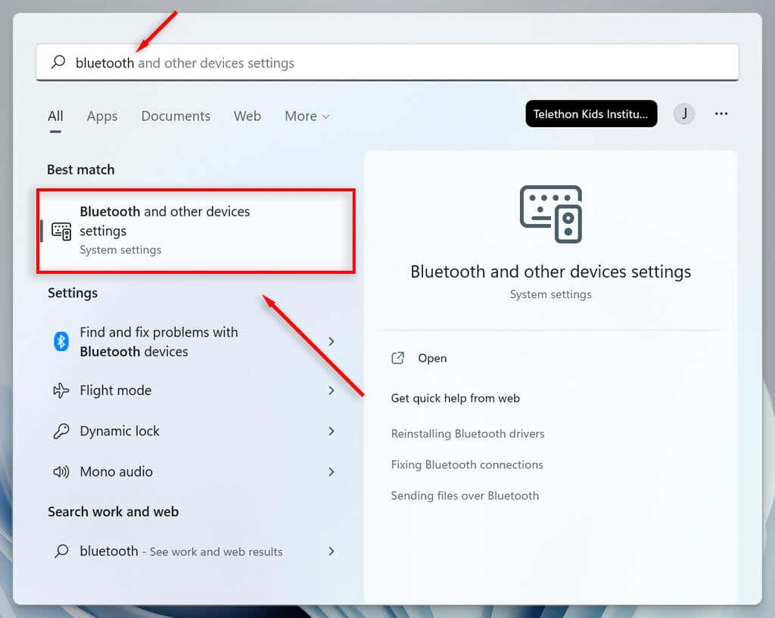775x618 pixels.
Task: Select the Web filter tab
Action: coord(247,116)
